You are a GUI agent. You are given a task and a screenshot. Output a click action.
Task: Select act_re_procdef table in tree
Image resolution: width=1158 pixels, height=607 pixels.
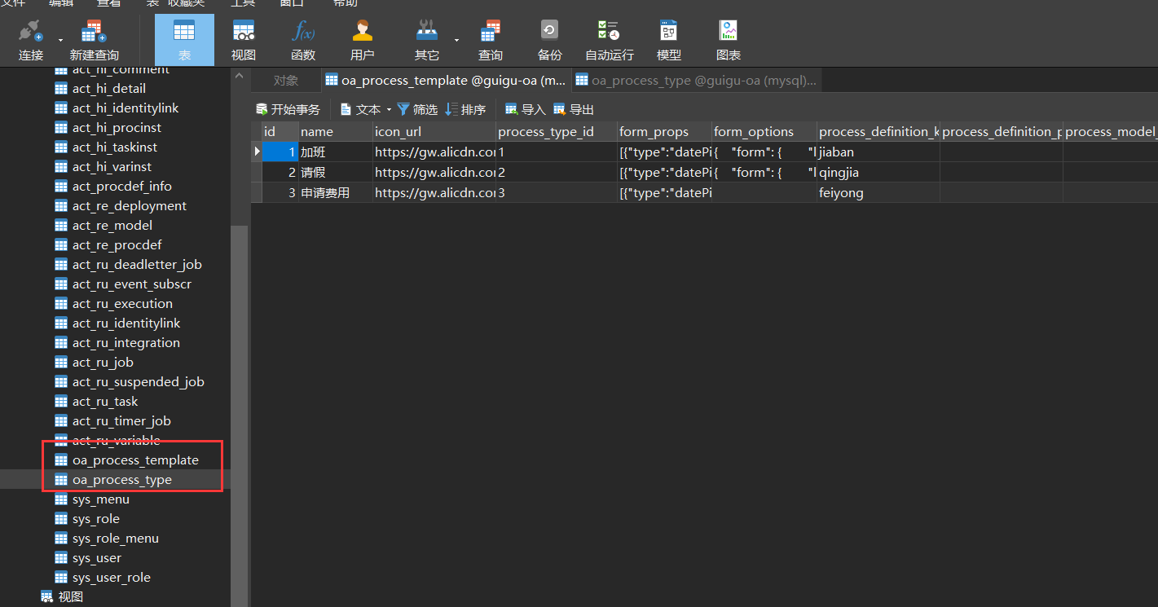coord(117,244)
